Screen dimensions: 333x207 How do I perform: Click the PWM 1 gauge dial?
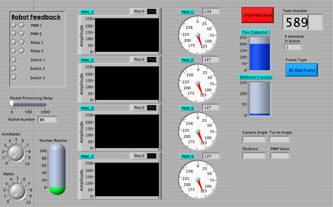197,35
